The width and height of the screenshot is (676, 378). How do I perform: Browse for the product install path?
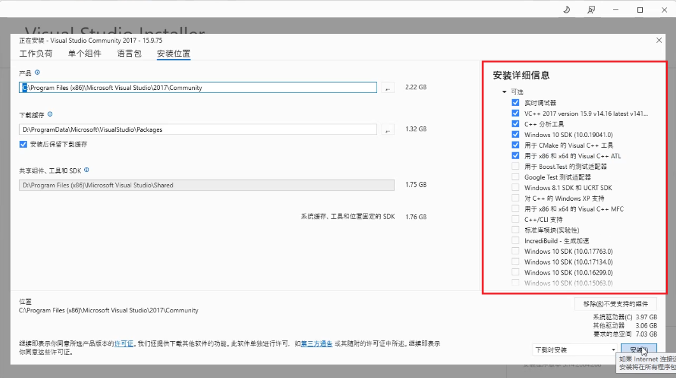click(388, 88)
